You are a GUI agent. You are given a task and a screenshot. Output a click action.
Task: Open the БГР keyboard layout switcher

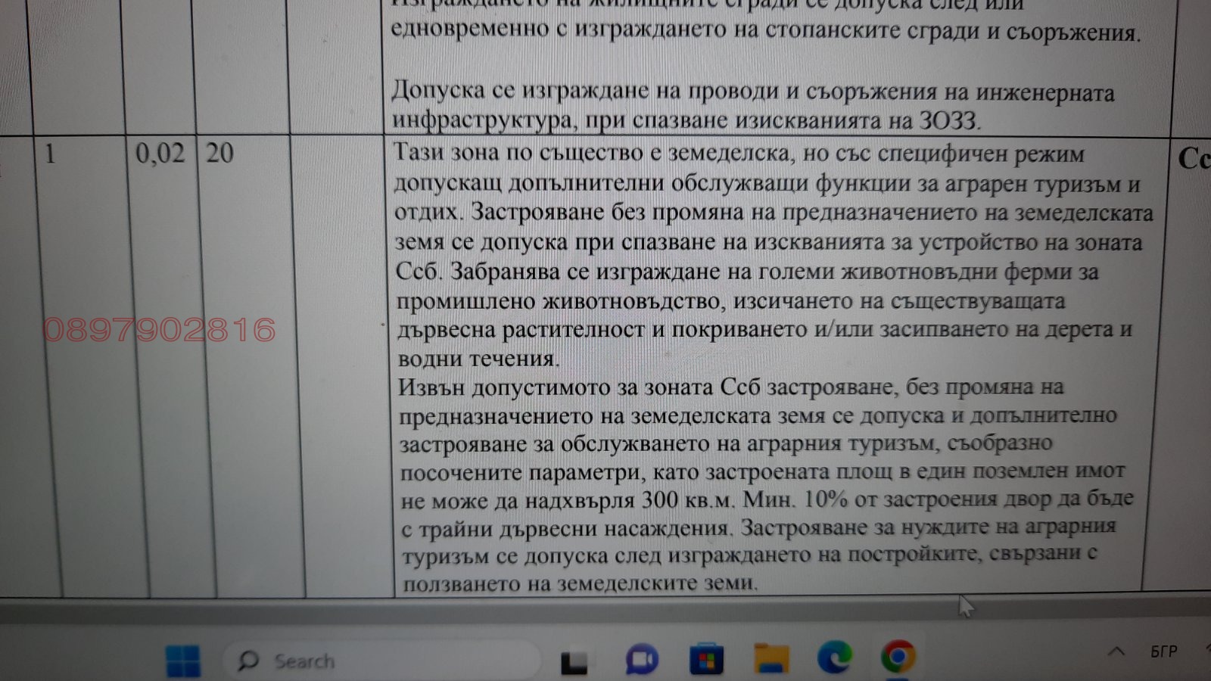1163,651
